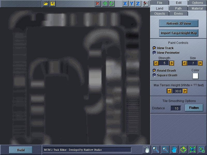Select the zoom region tool with dotted box
The width and height of the screenshot is (207, 155).
click(x=165, y=150)
